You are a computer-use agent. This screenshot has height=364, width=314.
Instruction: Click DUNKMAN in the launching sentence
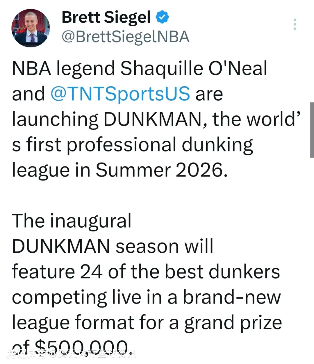152,119
